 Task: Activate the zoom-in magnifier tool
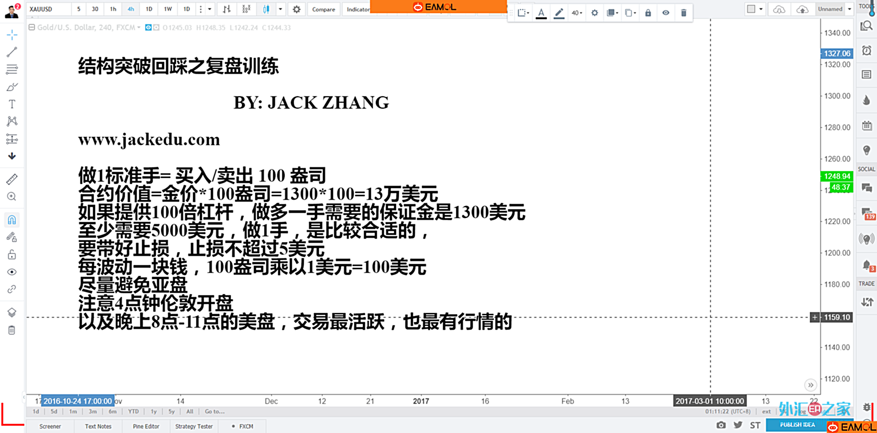(x=12, y=197)
